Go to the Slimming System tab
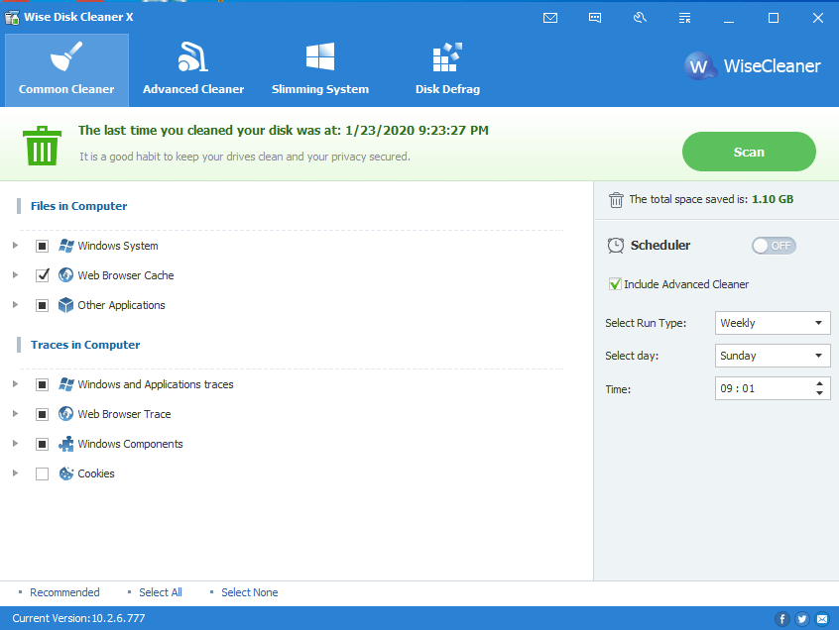This screenshot has height=630, width=839. [x=320, y=70]
